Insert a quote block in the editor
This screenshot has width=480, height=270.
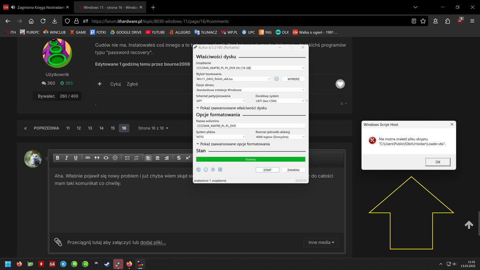click(x=97, y=158)
